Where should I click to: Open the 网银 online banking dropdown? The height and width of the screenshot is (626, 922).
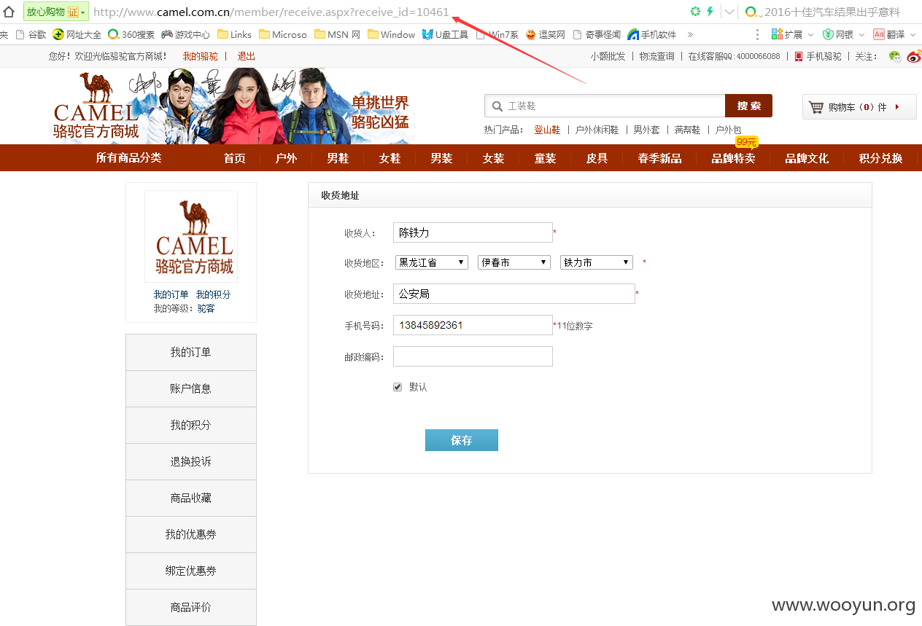pyautogui.click(x=843, y=34)
